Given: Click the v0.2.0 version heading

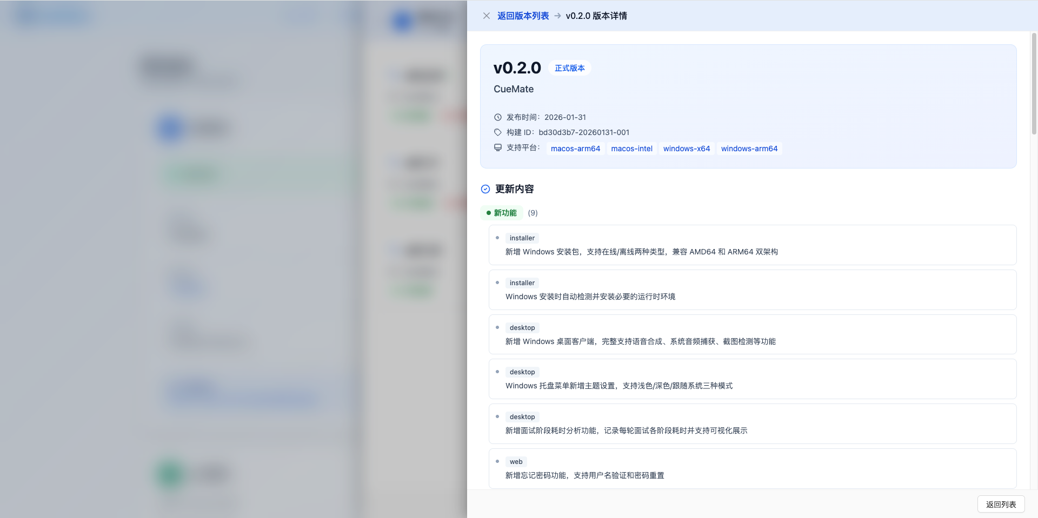Looking at the screenshot, I should point(517,68).
